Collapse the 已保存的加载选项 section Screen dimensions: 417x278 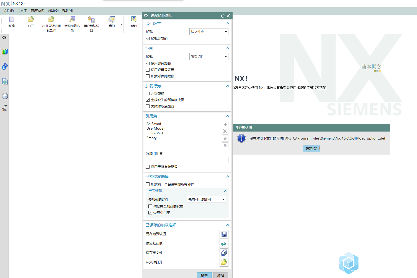coord(228,225)
